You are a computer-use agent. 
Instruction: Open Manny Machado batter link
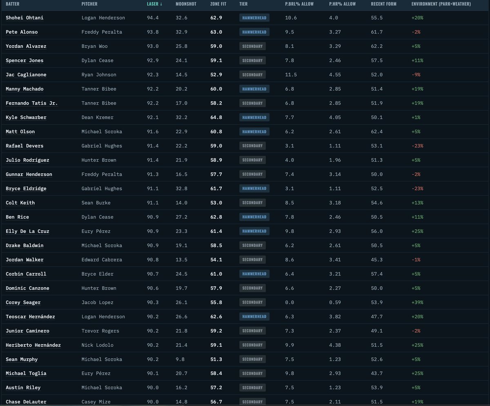coord(24,89)
